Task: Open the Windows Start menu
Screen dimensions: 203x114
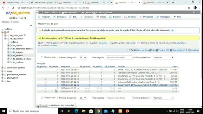Action: pos(3,111)
